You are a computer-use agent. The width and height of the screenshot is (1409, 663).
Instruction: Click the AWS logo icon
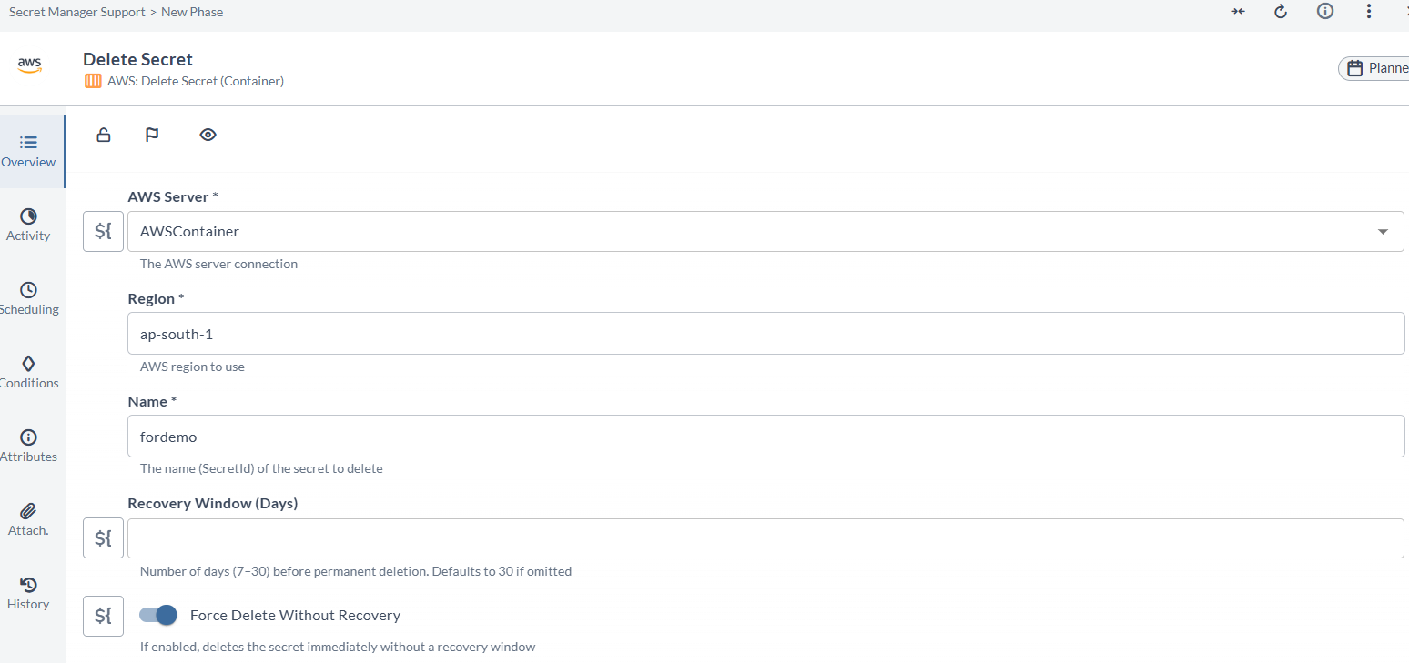[x=29, y=65]
